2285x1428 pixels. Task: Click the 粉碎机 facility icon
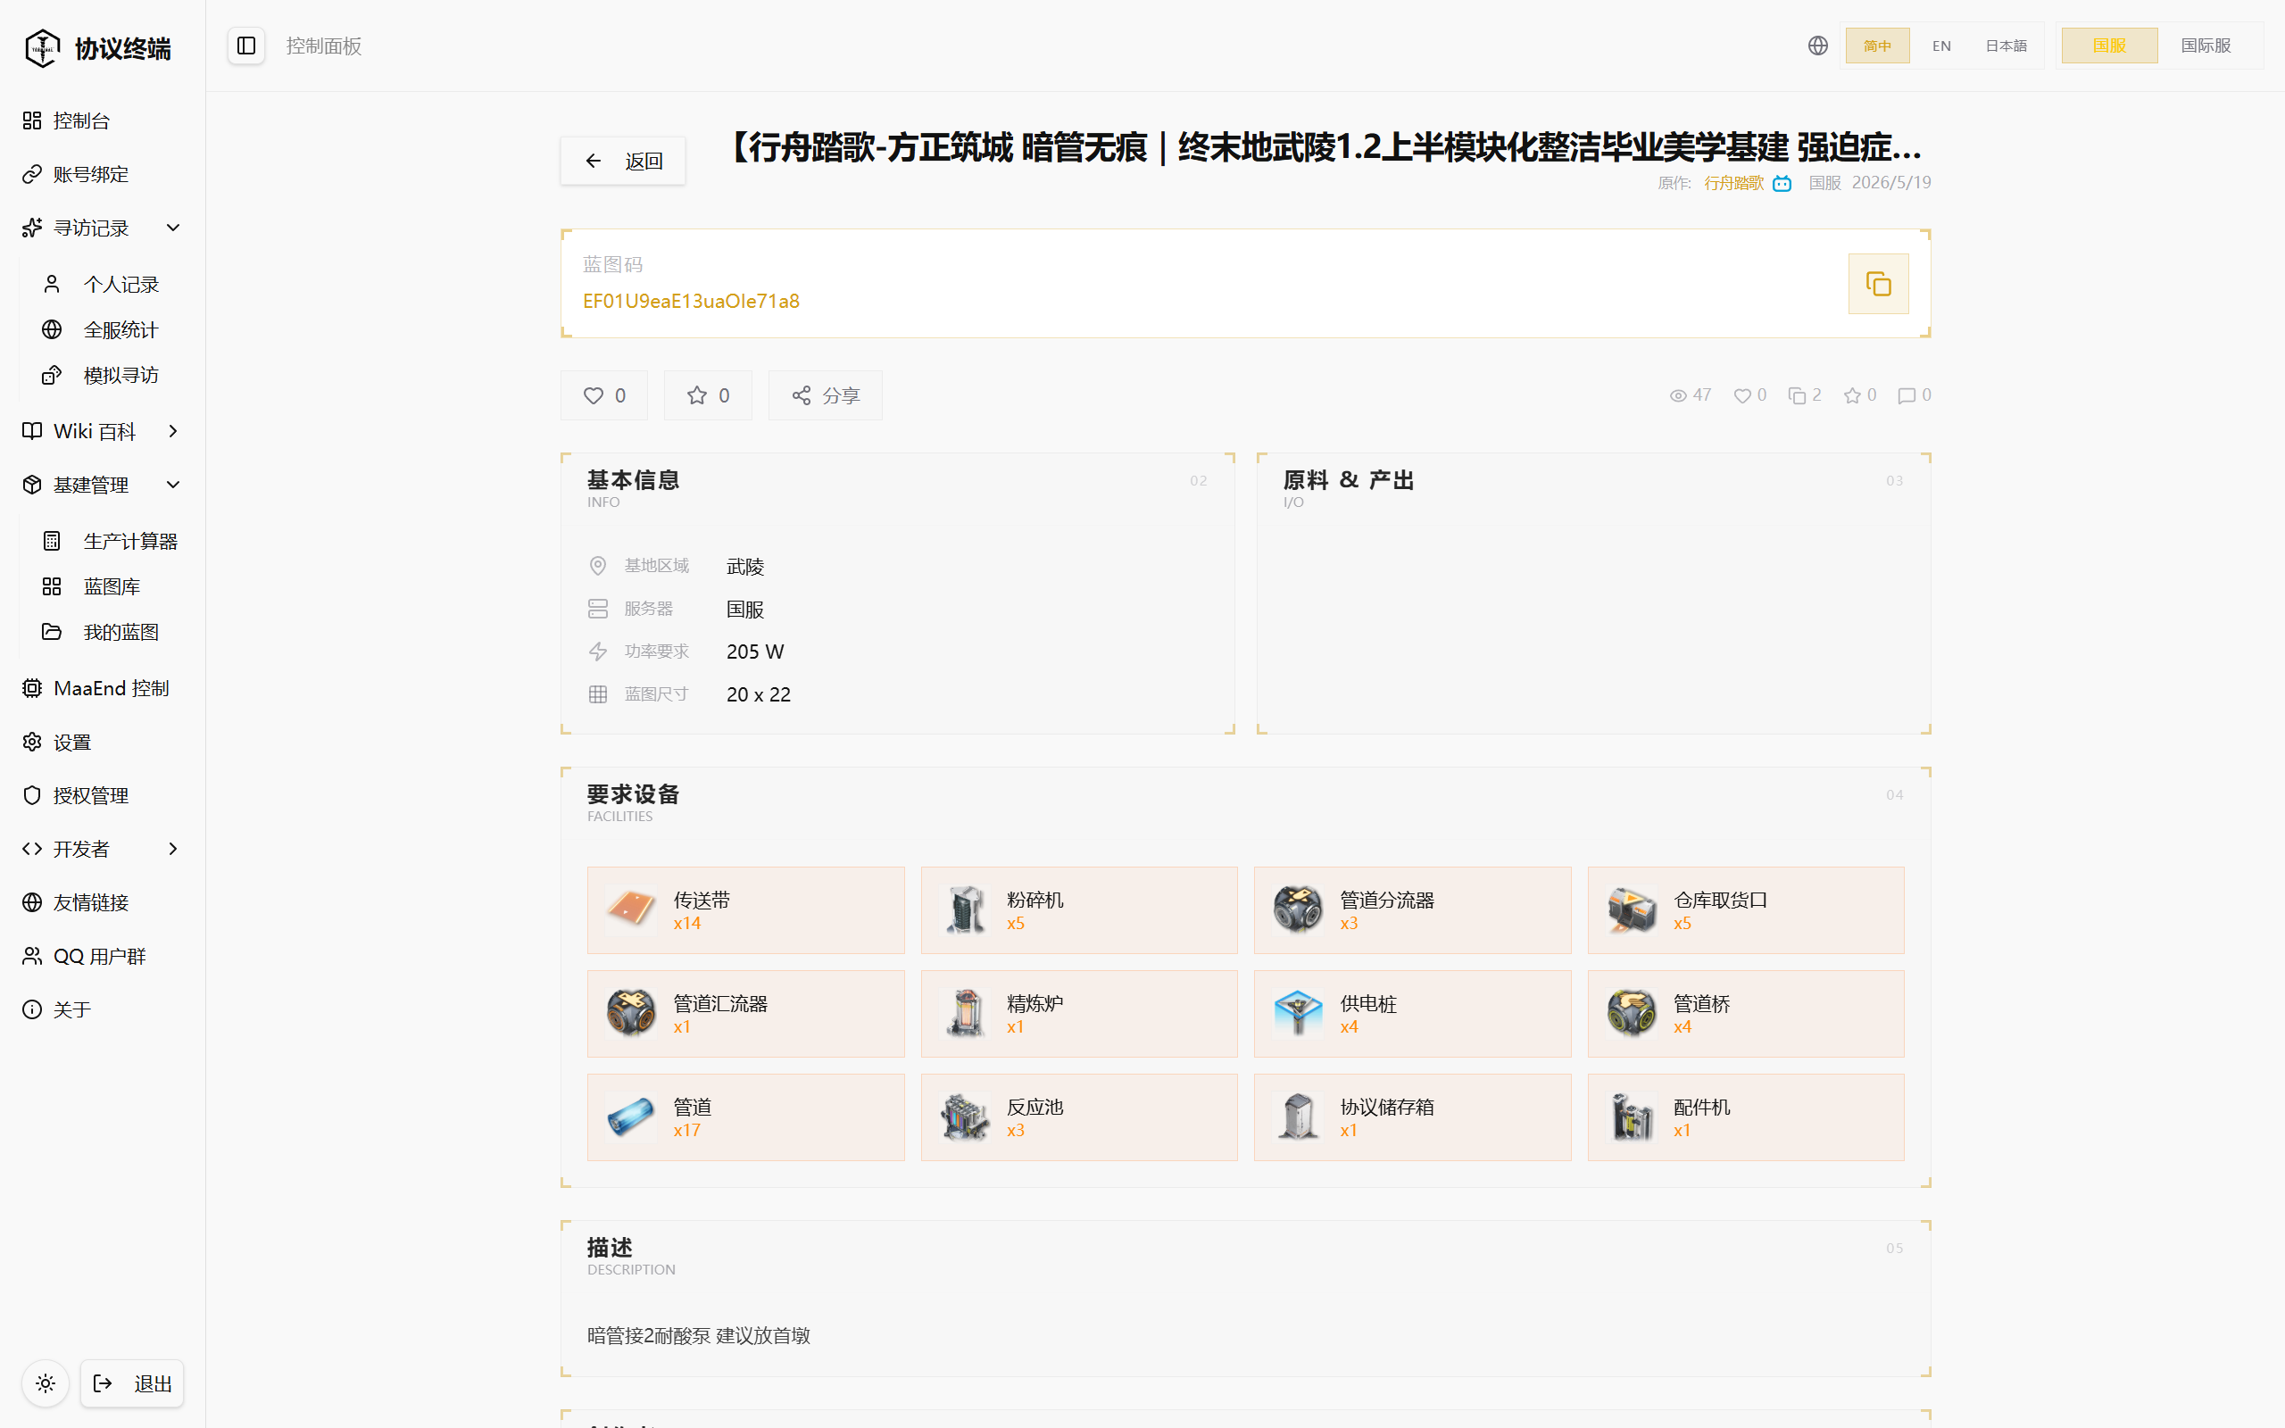[965, 909]
